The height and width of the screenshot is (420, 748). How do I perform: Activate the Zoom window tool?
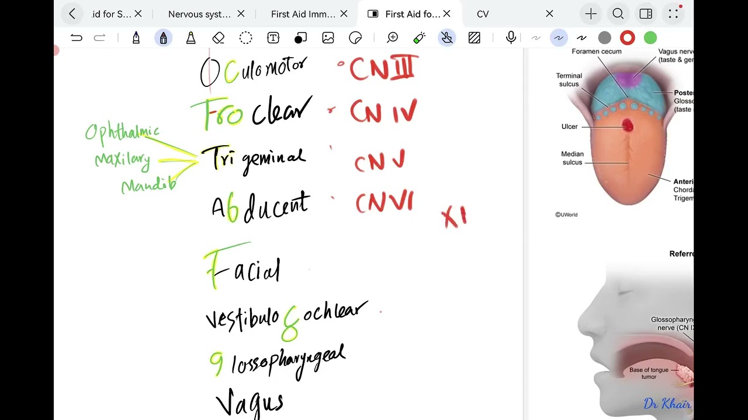[x=393, y=38]
